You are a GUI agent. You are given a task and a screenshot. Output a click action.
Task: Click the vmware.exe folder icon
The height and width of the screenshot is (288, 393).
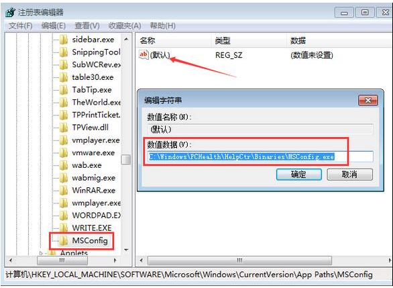pos(63,152)
